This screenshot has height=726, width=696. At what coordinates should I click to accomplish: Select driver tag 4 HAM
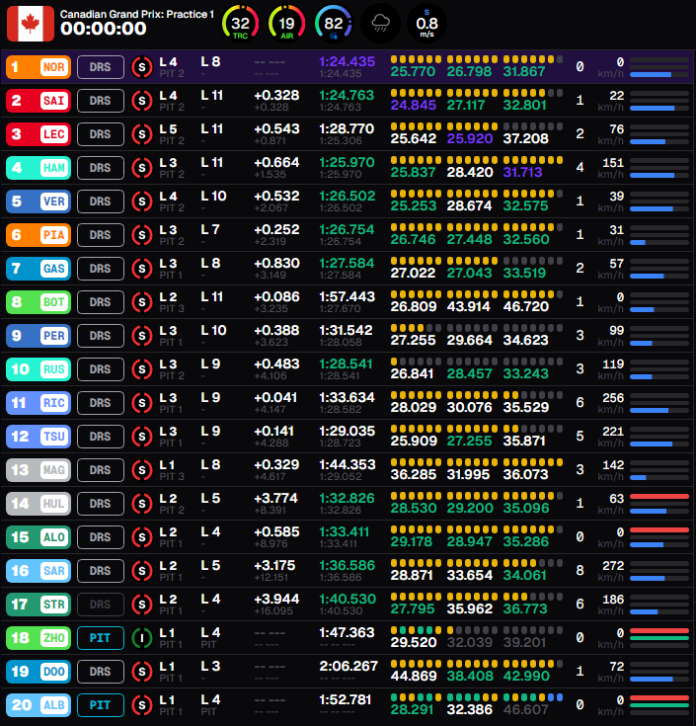39,168
